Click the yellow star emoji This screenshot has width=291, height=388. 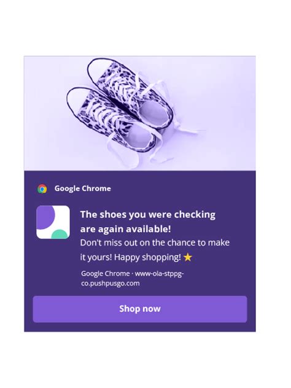point(188,257)
